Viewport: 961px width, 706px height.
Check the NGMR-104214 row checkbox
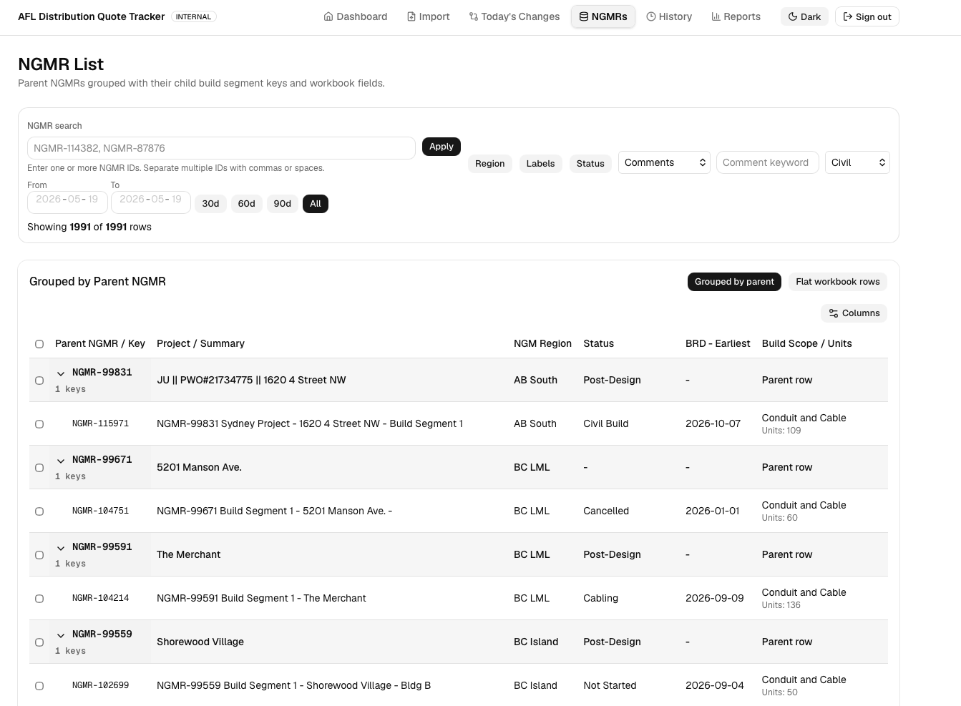tap(39, 599)
